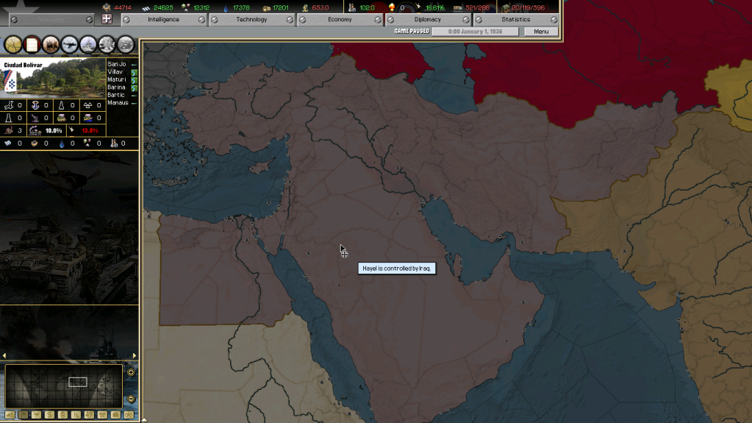Click the right yellow arrow above the minimap
The width and height of the screenshot is (752, 423).
(x=135, y=356)
